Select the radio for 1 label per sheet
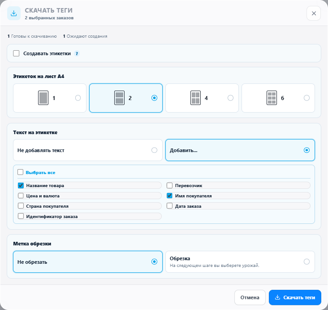The height and width of the screenshot is (310, 328). click(x=78, y=98)
